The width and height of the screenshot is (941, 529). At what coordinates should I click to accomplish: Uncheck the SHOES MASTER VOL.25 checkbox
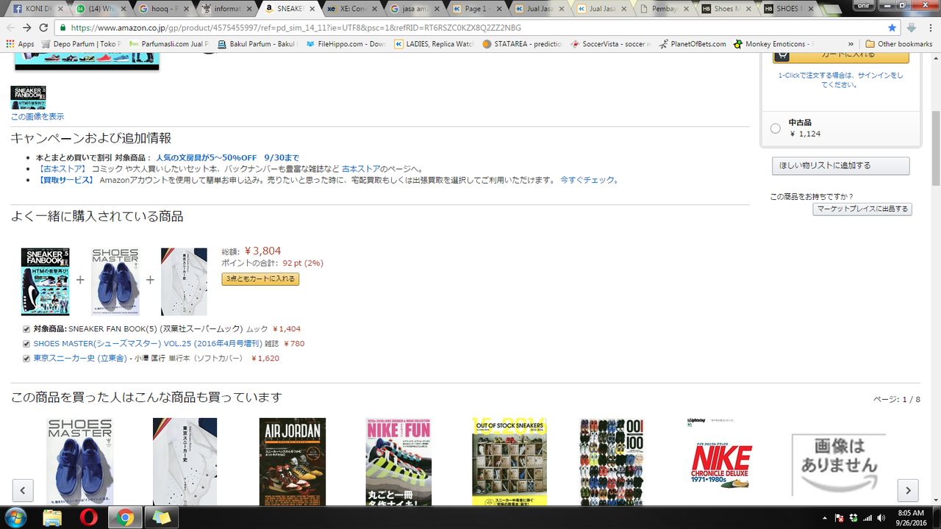(x=26, y=344)
